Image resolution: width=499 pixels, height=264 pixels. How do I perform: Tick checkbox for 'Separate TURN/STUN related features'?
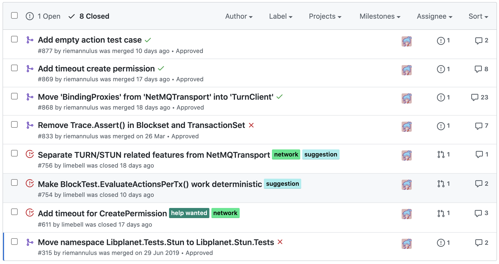tap(14, 153)
